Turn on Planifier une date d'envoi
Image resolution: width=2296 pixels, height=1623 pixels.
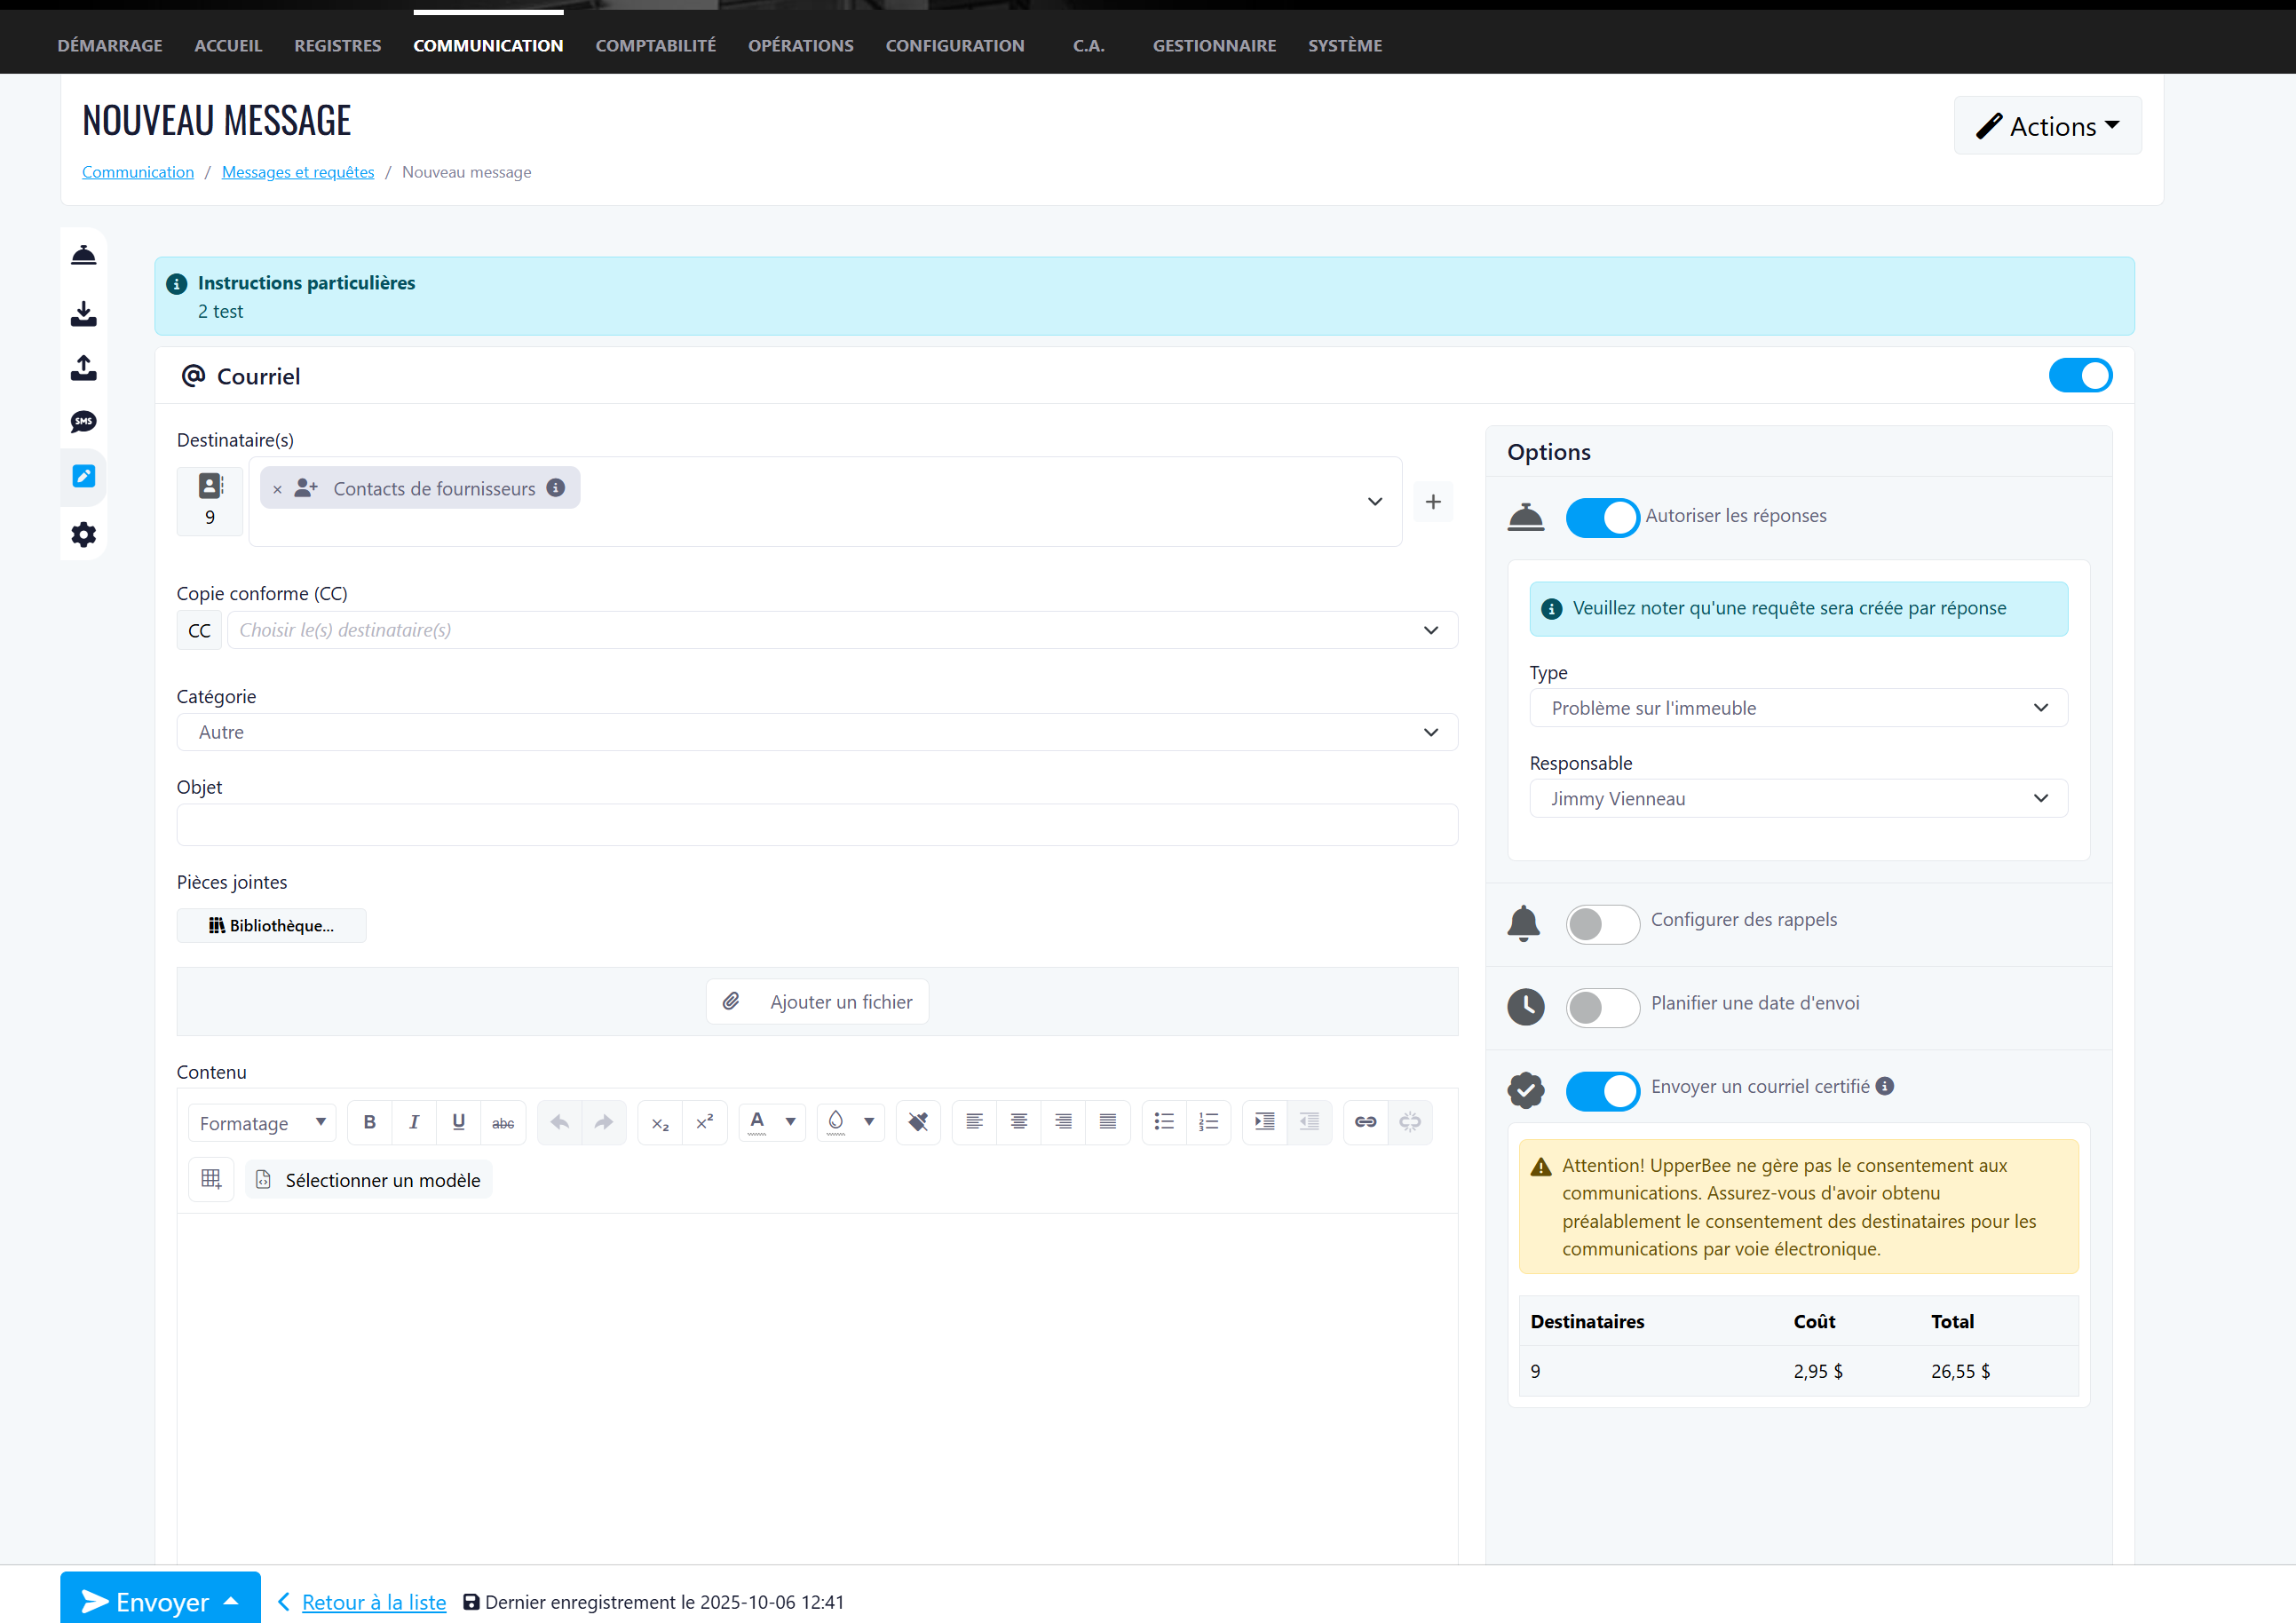coord(1602,1007)
